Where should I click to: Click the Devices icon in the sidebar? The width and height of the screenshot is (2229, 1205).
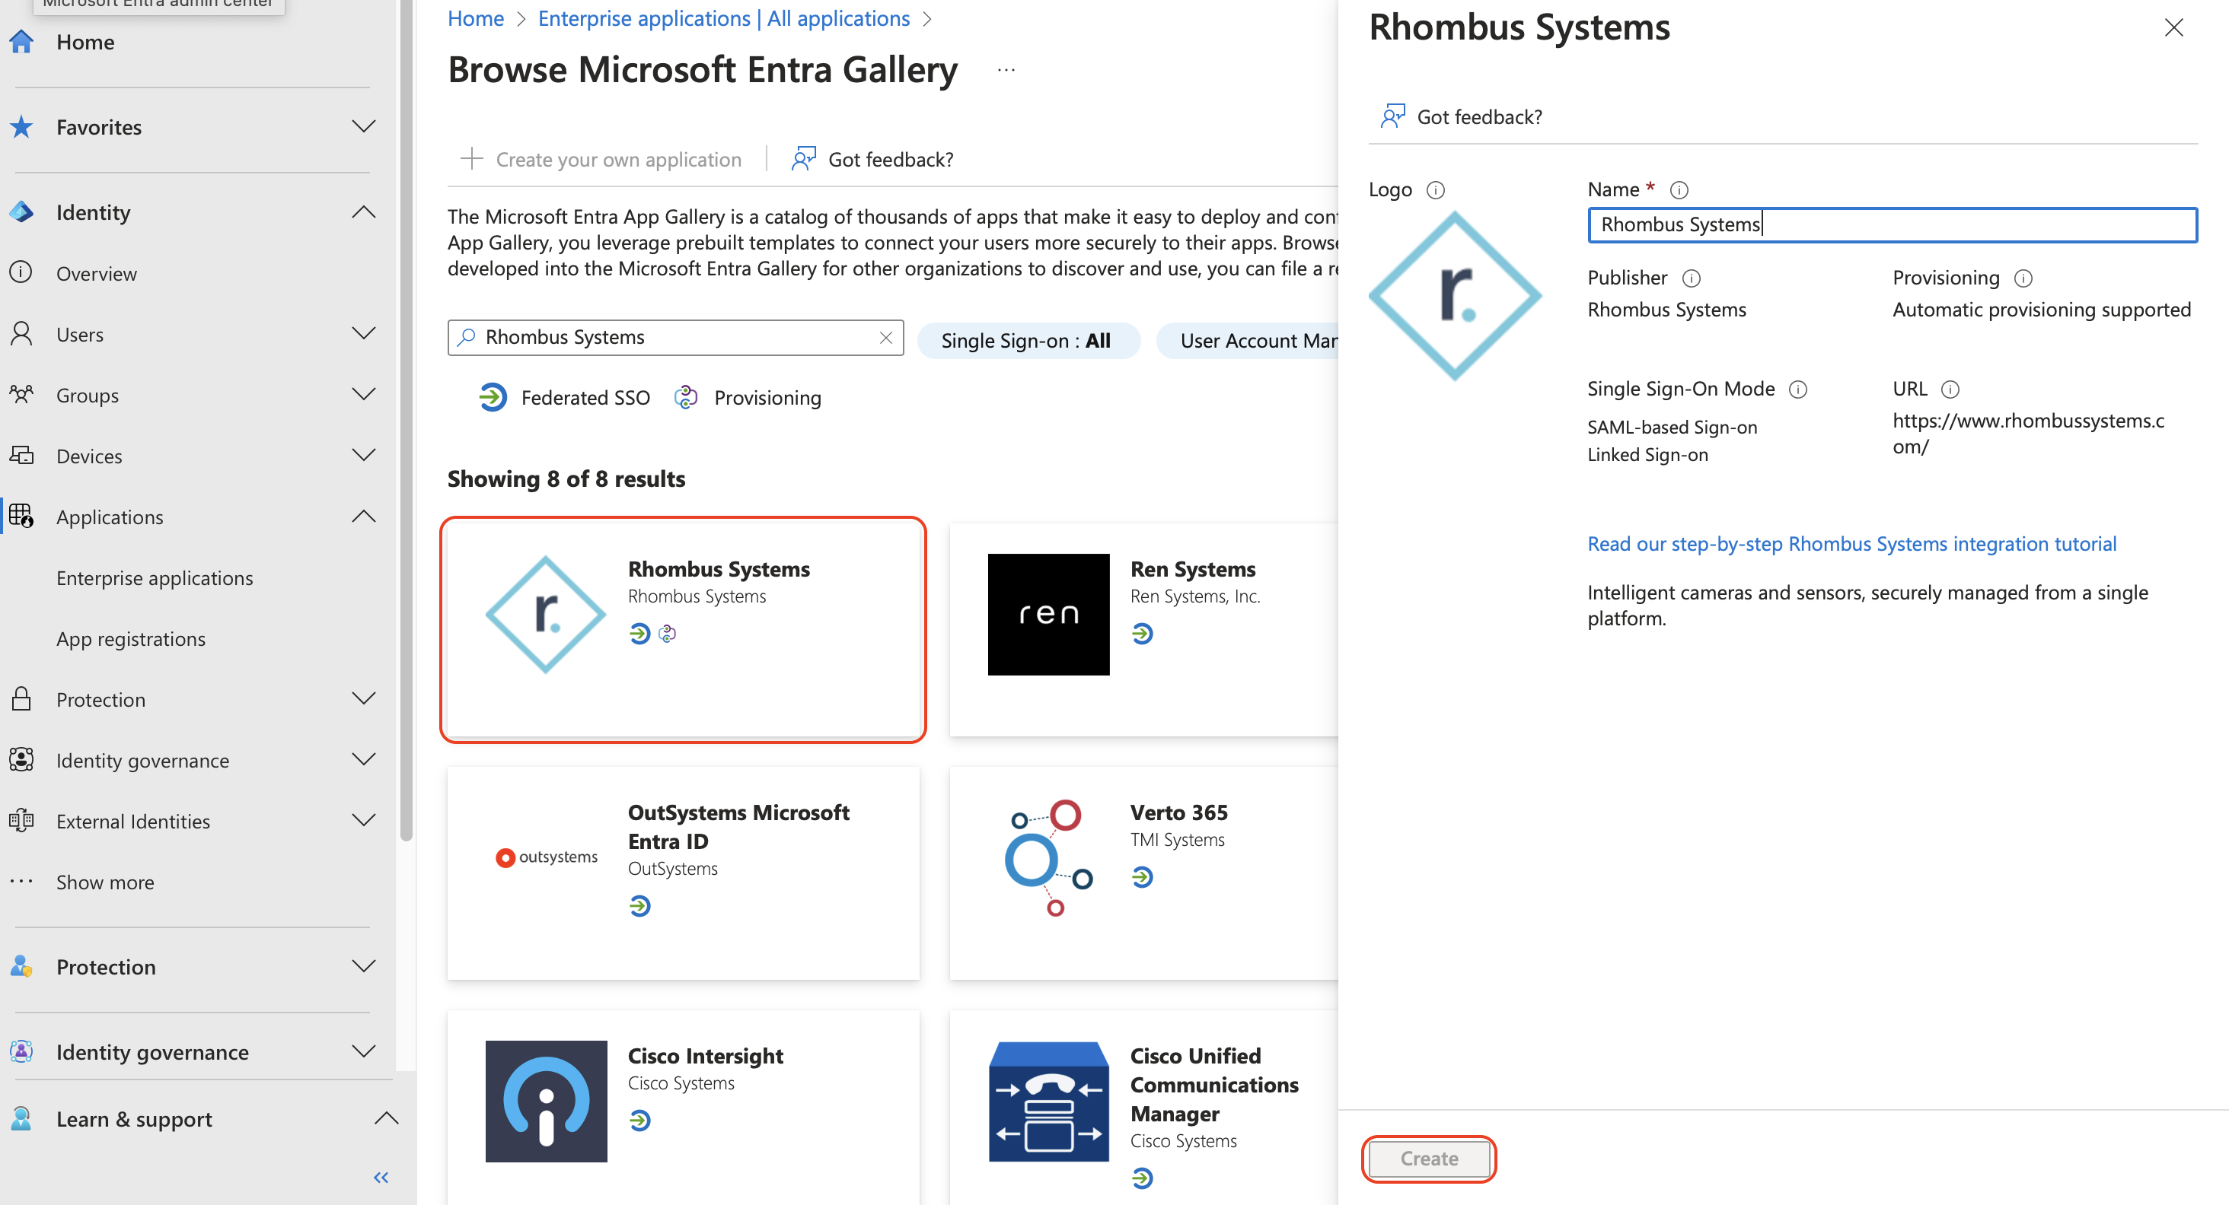pyautogui.click(x=21, y=456)
